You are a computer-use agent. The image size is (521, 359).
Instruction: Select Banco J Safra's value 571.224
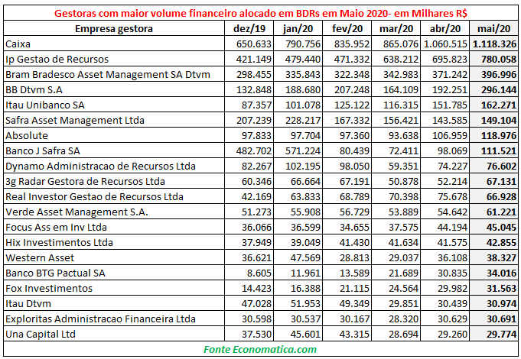303,150
